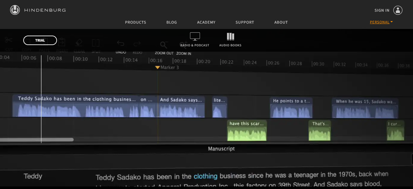Open the Products menu

pos(135,22)
